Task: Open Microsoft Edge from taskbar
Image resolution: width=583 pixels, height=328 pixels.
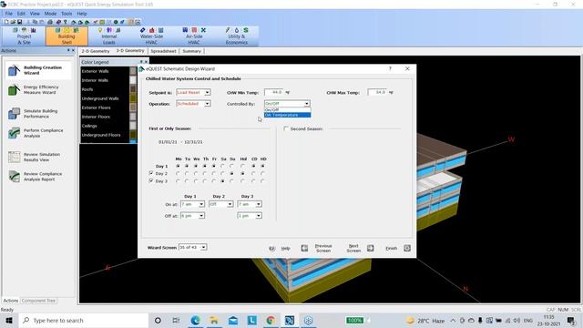Action: click(x=196, y=320)
